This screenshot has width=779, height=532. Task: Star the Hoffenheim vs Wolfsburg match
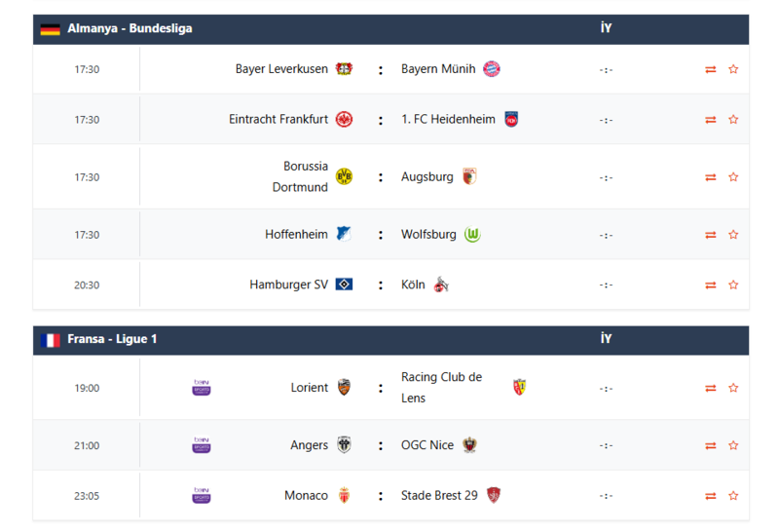(733, 235)
